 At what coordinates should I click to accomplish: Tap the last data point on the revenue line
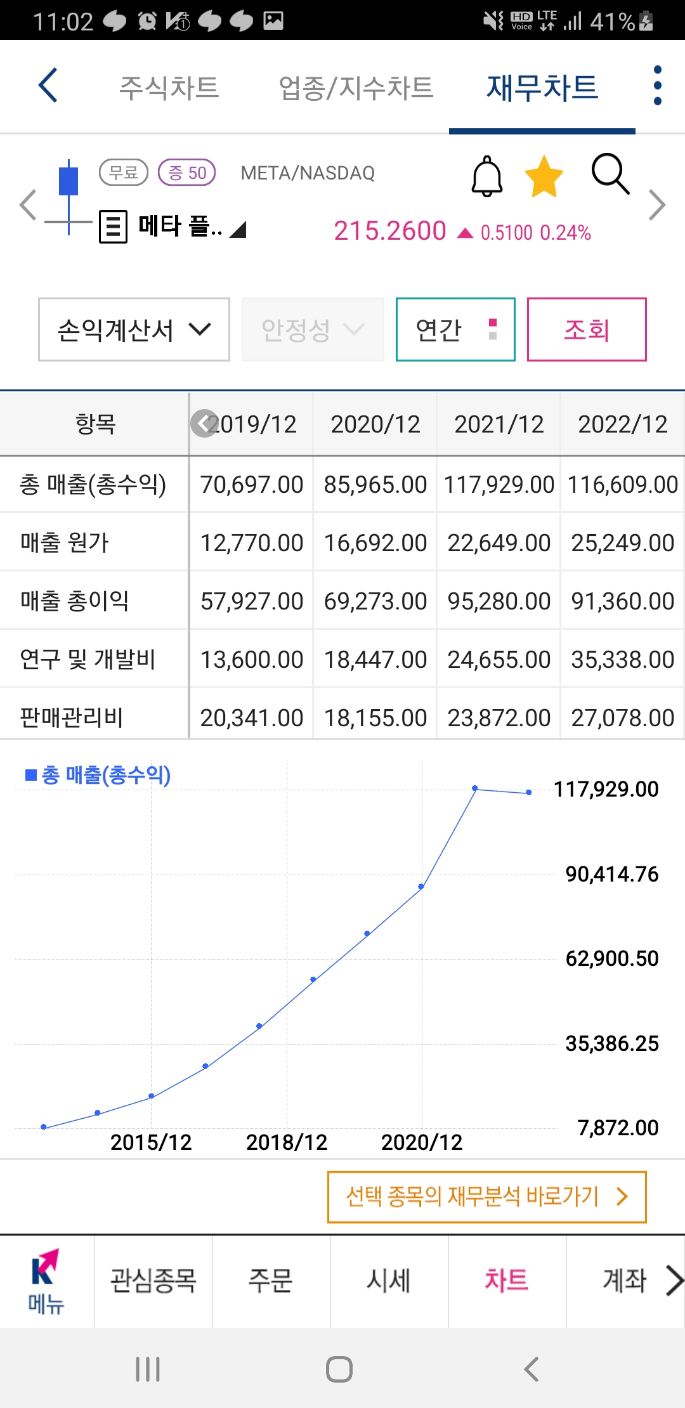coord(529,792)
